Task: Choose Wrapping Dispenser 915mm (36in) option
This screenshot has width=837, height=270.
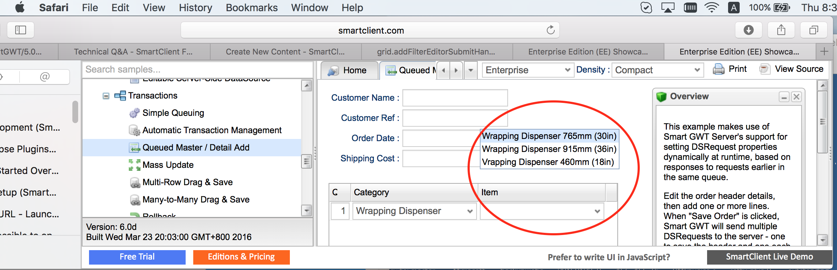Action: 549,149
